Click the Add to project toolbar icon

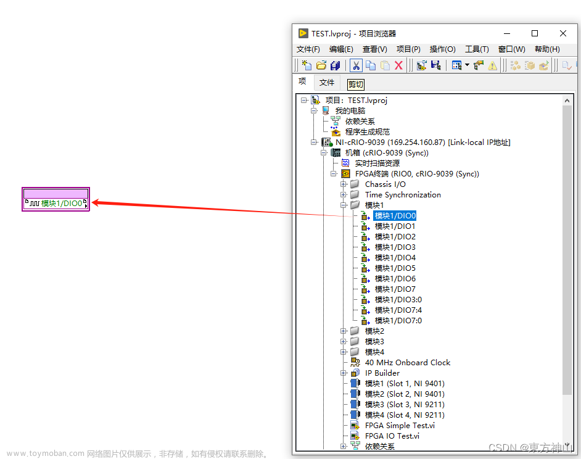point(421,65)
